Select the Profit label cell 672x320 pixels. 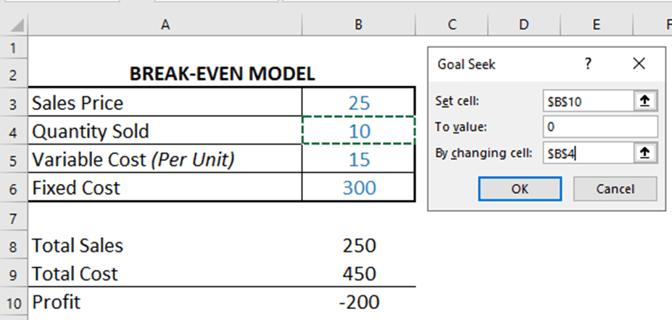(x=165, y=303)
